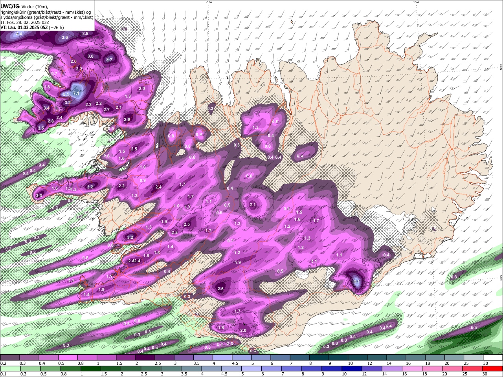Pick top-row darkest purple swatch between 2 and 2.5

tap(145, 358)
